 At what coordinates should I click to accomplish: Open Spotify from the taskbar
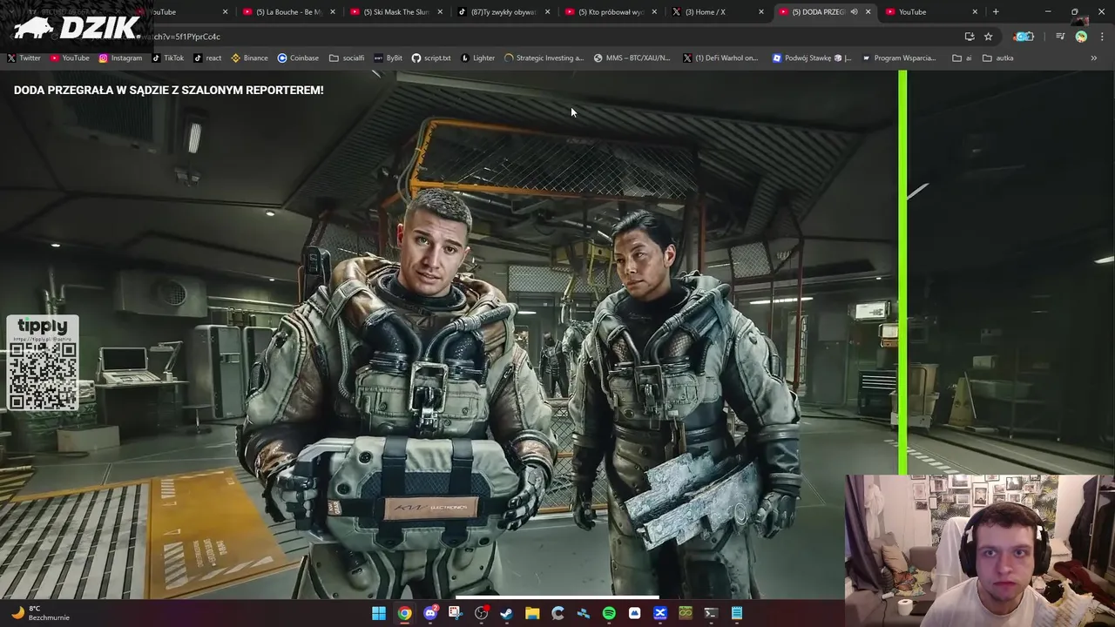[x=609, y=613]
